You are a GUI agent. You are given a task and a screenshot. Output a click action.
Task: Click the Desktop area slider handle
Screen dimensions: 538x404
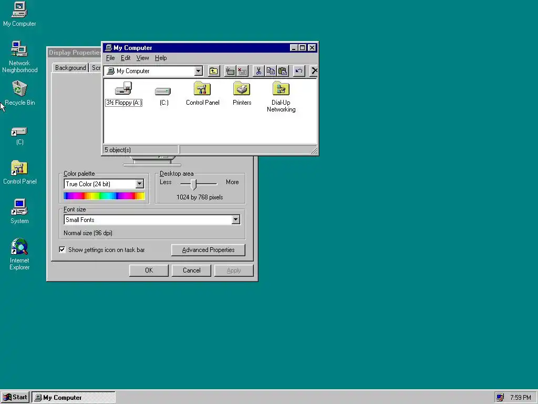tap(193, 185)
